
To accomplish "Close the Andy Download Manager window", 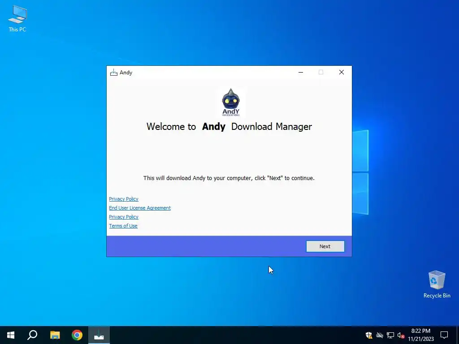I will coord(341,72).
